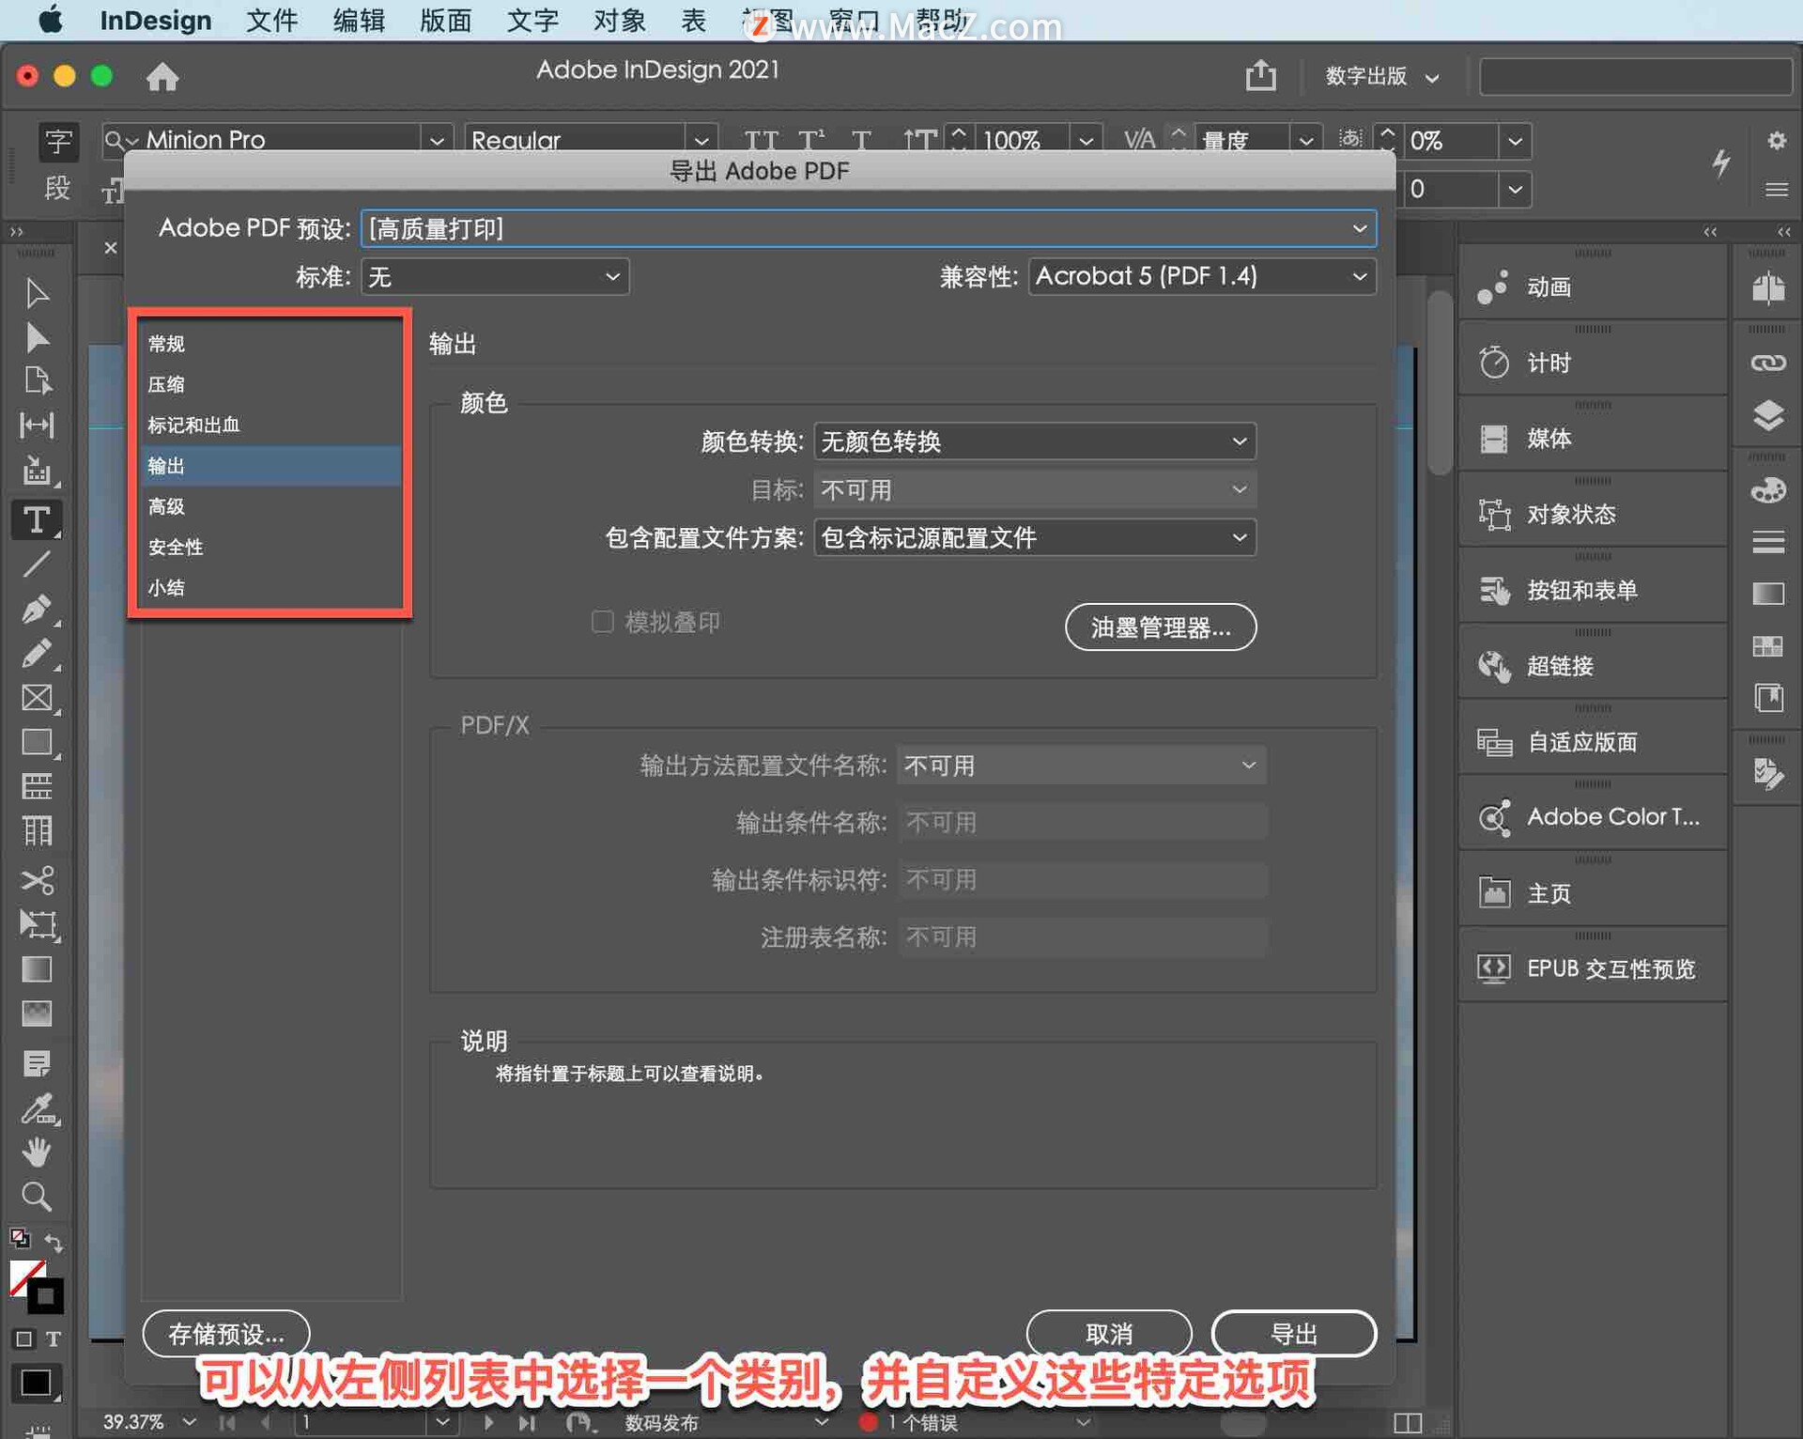Image resolution: width=1803 pixels, height=1439 pixels.
Task: Select the Direct Selection tool
Action: point(37,337)
